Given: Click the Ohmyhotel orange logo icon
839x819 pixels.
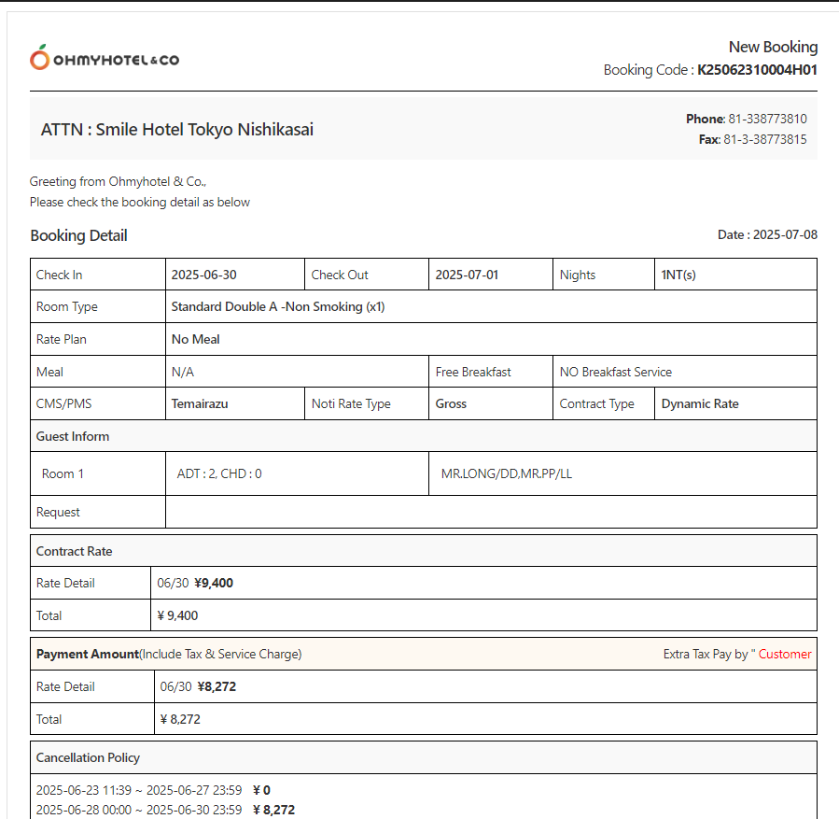Looking at the screenshot, I should point(39,58).
